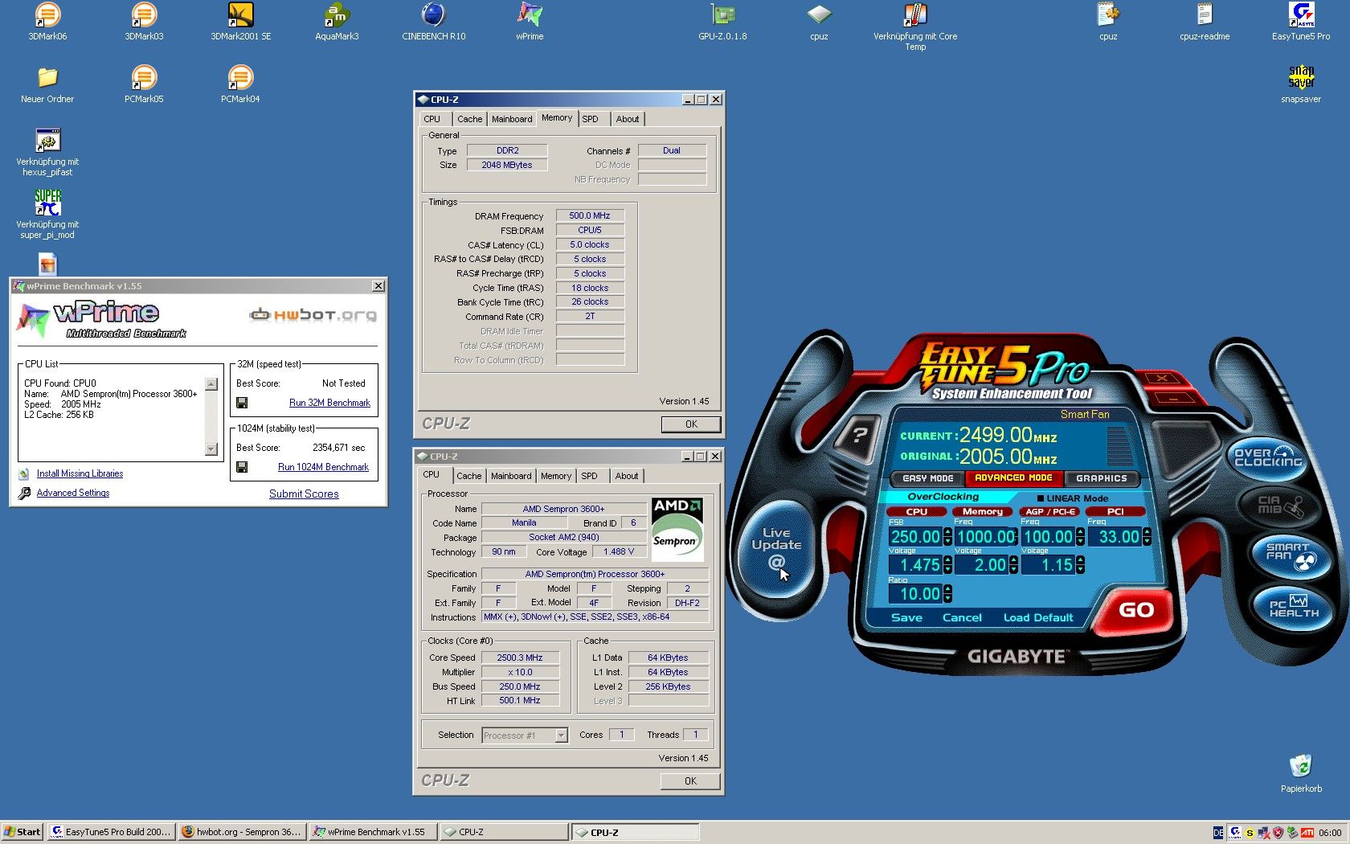Adjust the PCI Freq 33.00 stepper

pyautogui.click(x=1147, y=537)
